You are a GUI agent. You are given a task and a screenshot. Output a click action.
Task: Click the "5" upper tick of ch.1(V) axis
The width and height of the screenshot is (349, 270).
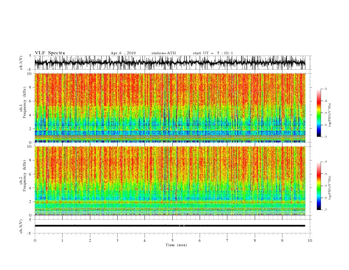pos(30,56)
